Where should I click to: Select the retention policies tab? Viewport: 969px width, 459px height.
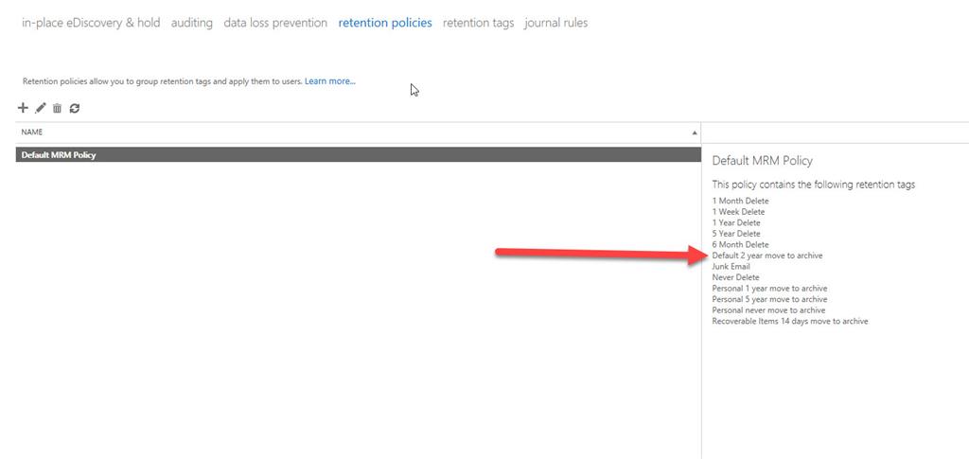[x=385, y=23]
